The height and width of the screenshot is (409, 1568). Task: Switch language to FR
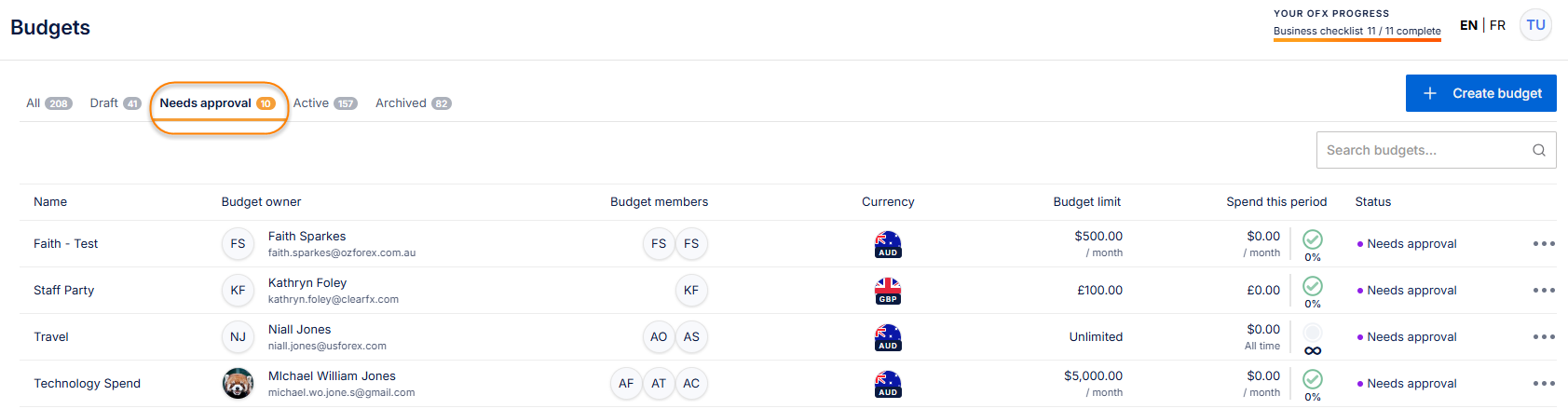1498,25
